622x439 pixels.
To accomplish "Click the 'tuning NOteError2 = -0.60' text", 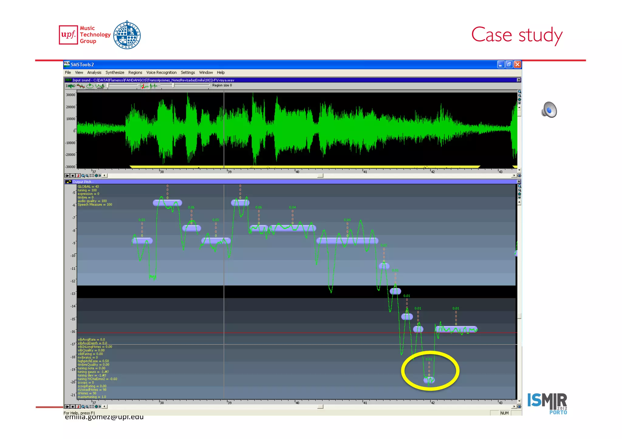I will pyautogui.click(x=97, y=379).
